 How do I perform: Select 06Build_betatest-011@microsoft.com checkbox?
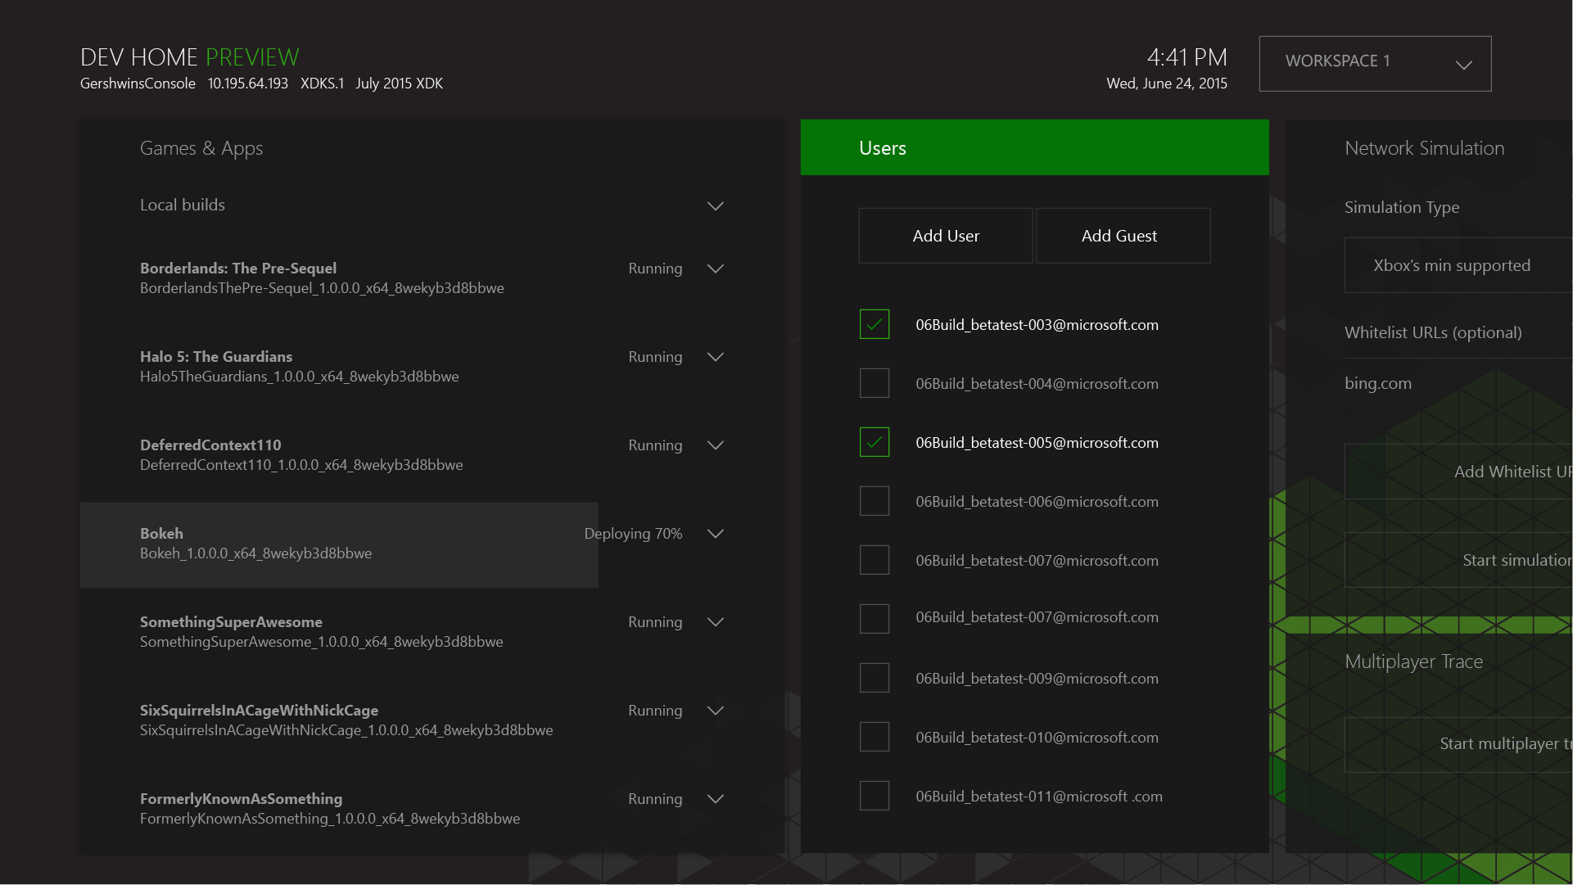click(874, 795)
